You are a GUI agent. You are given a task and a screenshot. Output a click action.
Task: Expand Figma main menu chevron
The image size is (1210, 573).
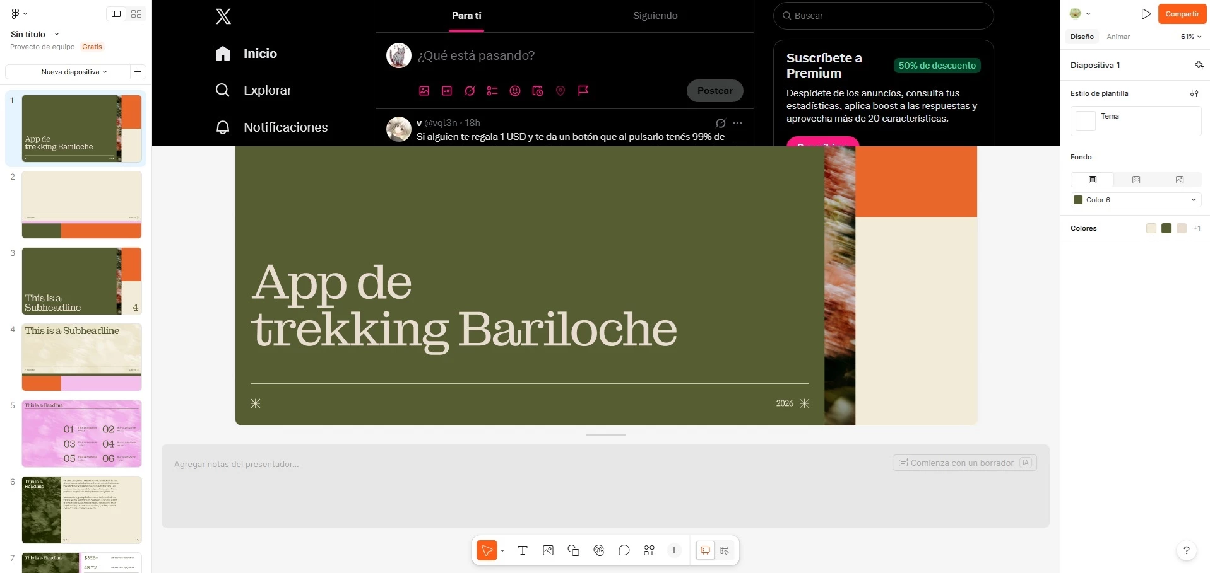coord(25,13)
